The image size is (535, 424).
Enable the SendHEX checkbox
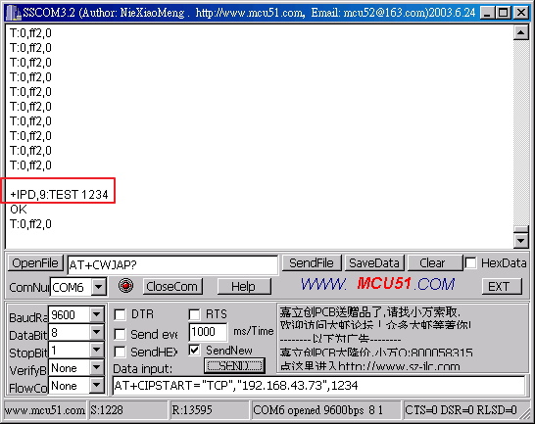(x=120, y=352)
